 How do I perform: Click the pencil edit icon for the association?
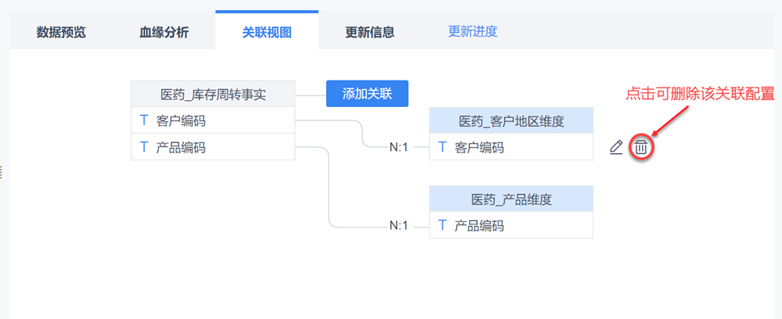click(x=616, y=147)
